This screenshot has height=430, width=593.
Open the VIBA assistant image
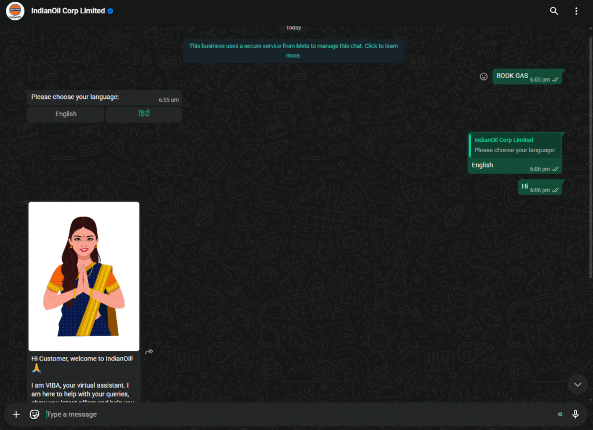click(84, 276)
